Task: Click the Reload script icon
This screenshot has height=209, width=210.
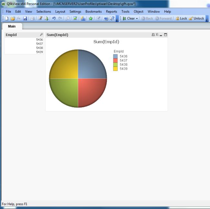Action: [x=46, y=18]
